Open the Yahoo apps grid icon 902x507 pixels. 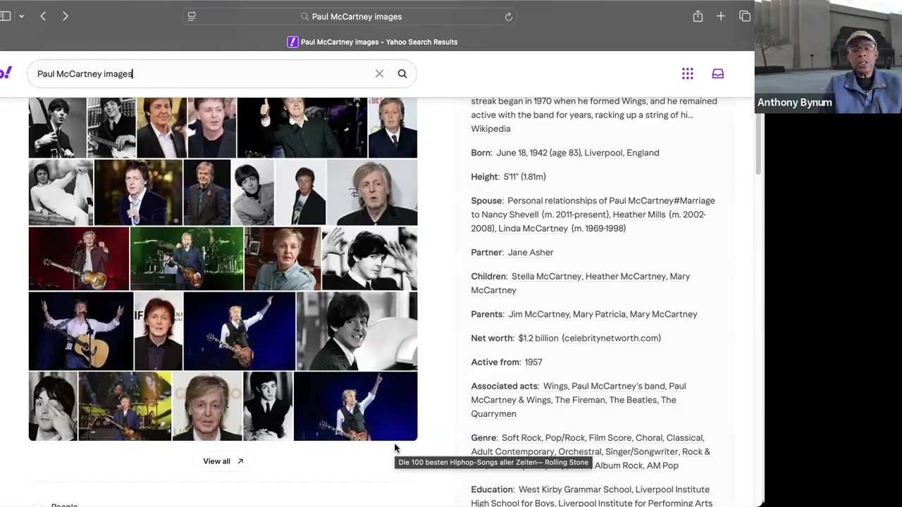coord(688,73)
